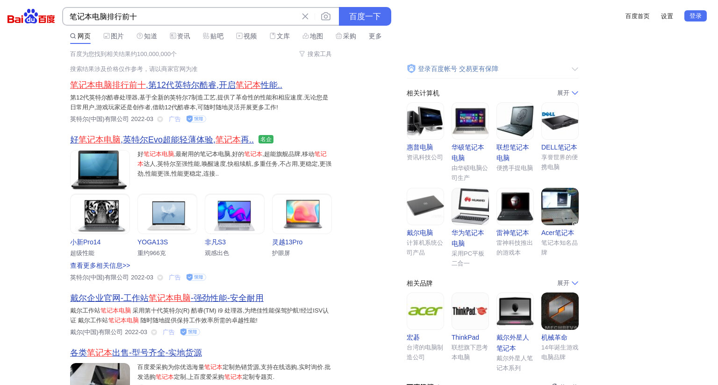Click the YOGA13S link
This screenshot has height=385, width=718.
point(153,242)
